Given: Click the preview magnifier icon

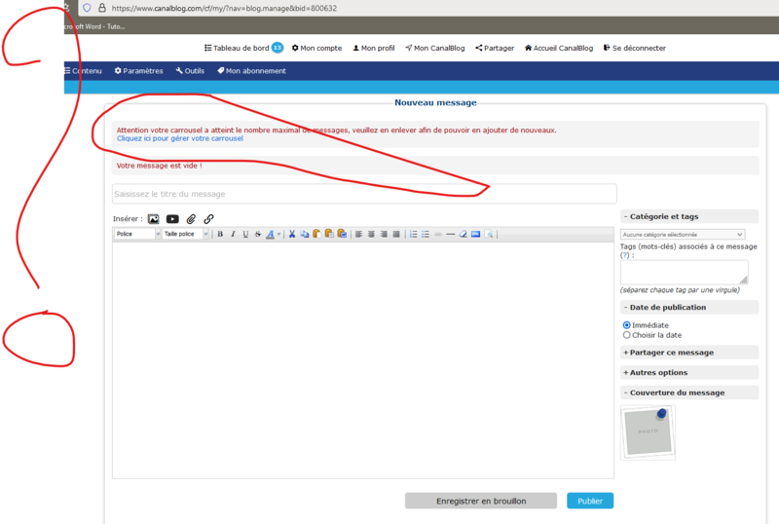Looking at the screenshot, I should click(x=489, y=234).
